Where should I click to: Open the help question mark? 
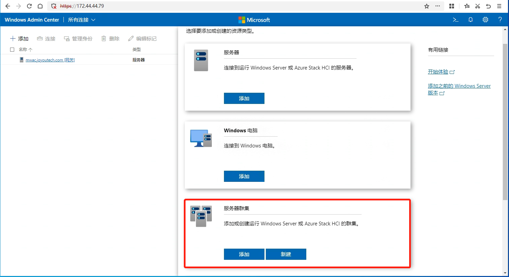point(500,20)
